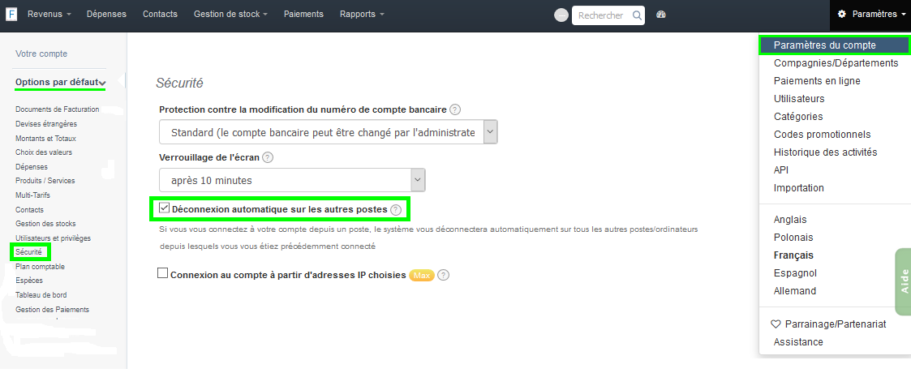Expand the Revenus menu
The height and width of the screenshot is (373, 911).
coord(49,15)
